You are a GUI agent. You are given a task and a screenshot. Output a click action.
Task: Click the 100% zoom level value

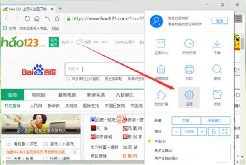(x=189, y=131)
